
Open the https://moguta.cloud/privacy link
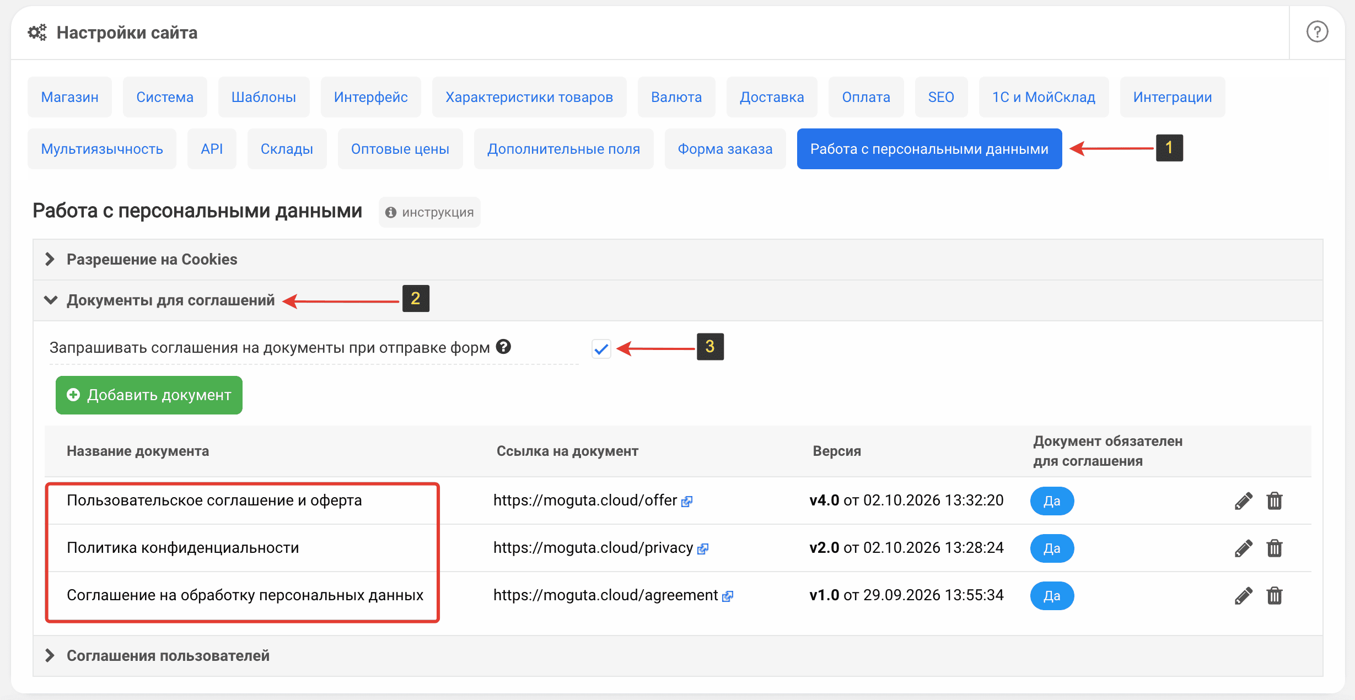pos(593,548)
